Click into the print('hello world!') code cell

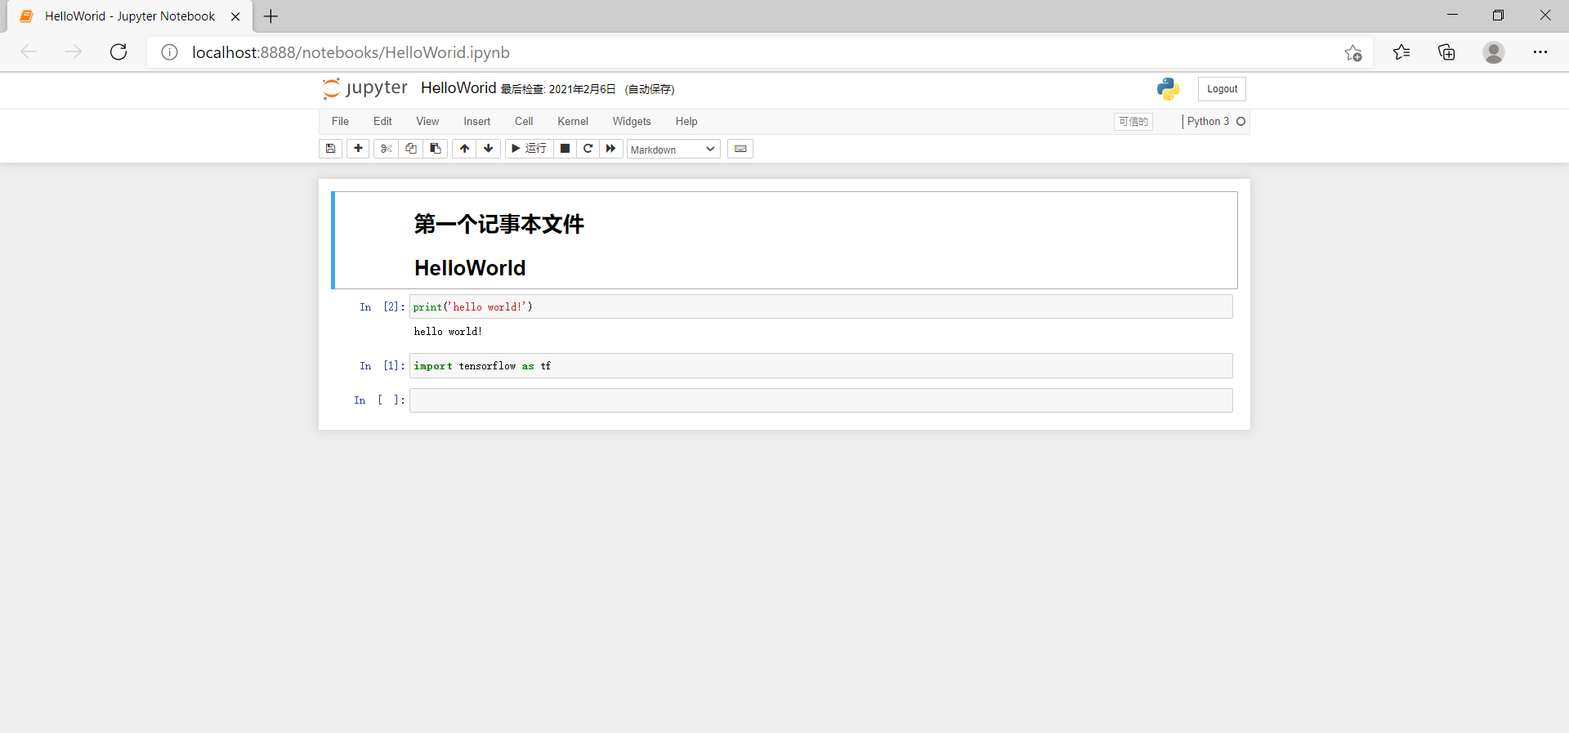(820, 306)
